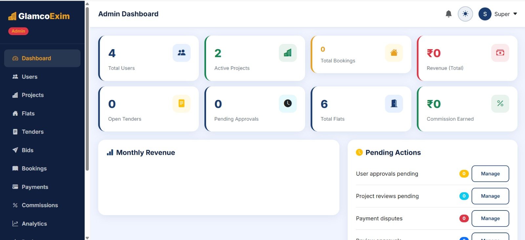
Task: Click the Revenue (Total) money icon
Action: point(500,53)
